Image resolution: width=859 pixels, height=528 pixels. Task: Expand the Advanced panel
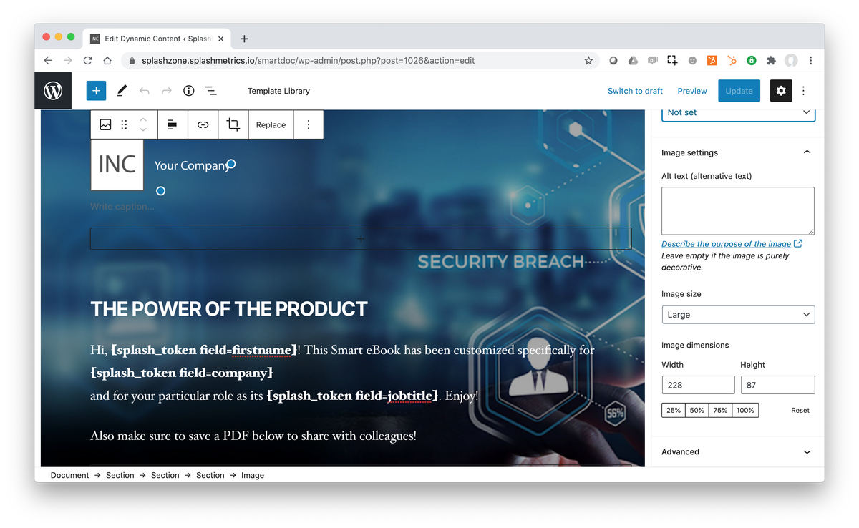tap(738, 451)
